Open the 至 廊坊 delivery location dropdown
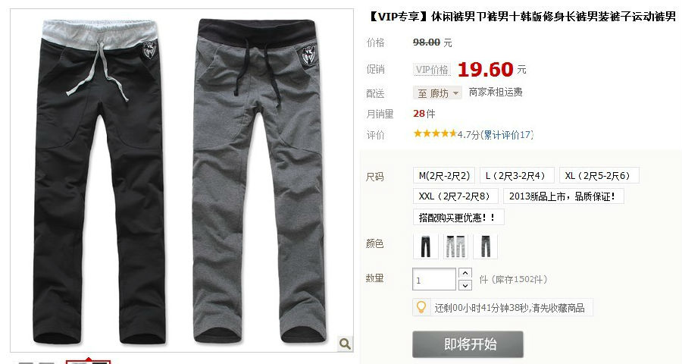This screenshot has height=364, width=682. 437,93
